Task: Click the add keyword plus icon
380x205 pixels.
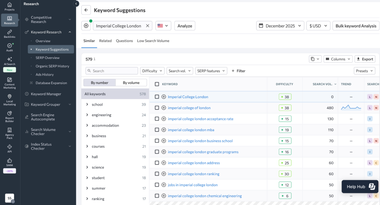Action: pyautogui.click(x=86, y=26)
